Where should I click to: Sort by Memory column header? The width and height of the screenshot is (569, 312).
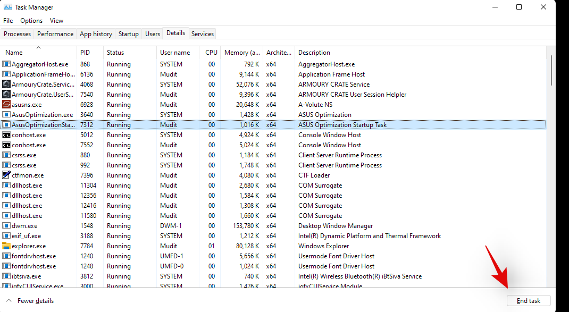point(242,53)
